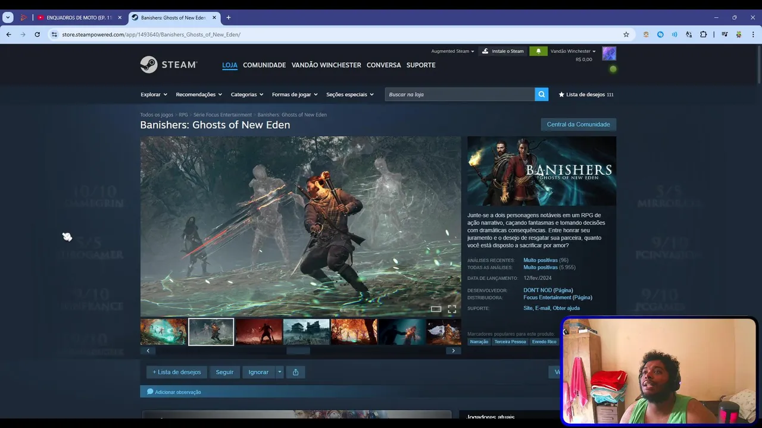Open the CONVERSA menu
Viewport: 762px width, 428px height.
pyautogui.click(x=384, y=65)
